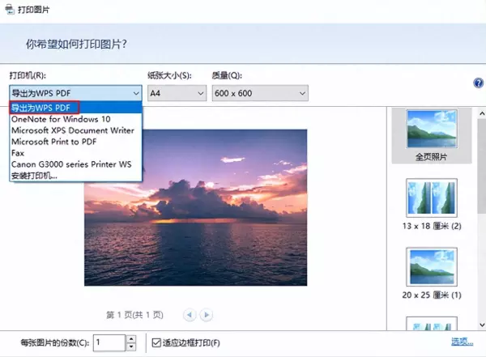486x357 pixels.
Task: Click the layout list scroll up arrow
Action: (x=482, y=113)
